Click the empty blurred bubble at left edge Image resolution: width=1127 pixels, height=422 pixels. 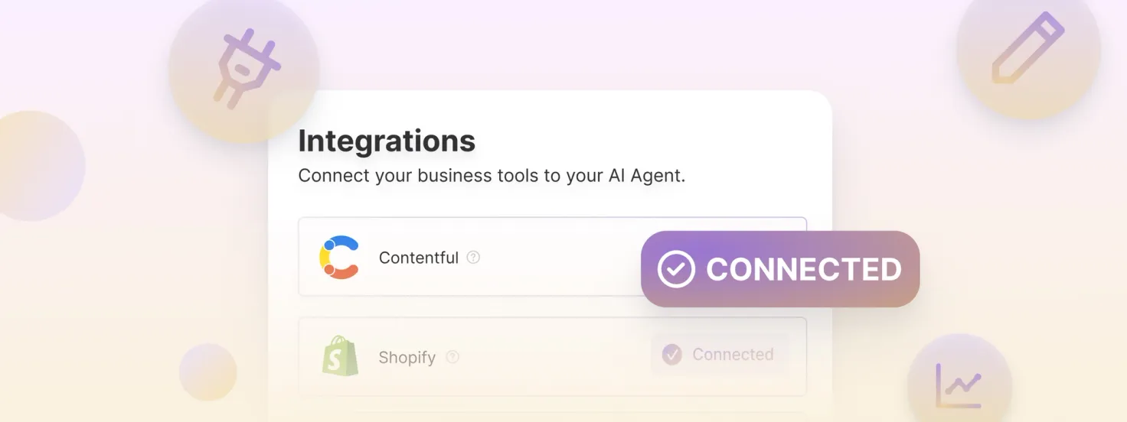37,166
